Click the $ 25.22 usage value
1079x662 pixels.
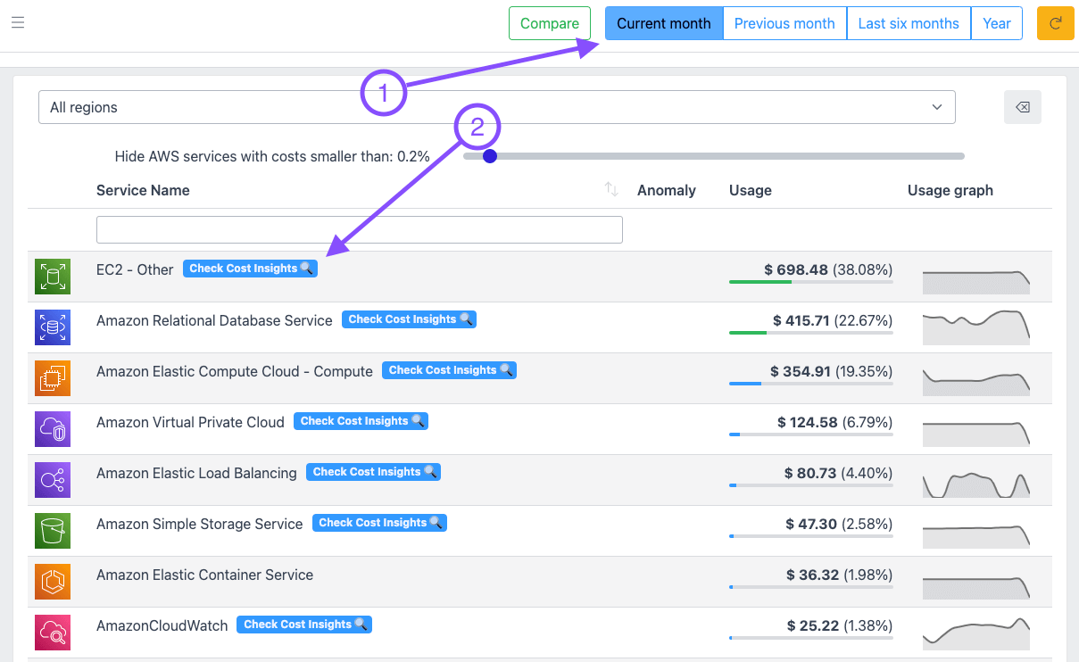(813, 625)
